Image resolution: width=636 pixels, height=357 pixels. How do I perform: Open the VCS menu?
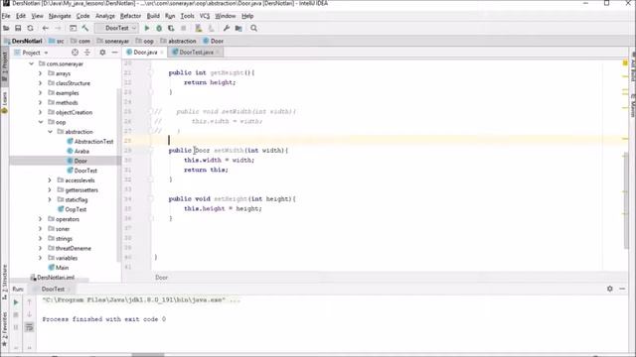[x=205, y=16]
